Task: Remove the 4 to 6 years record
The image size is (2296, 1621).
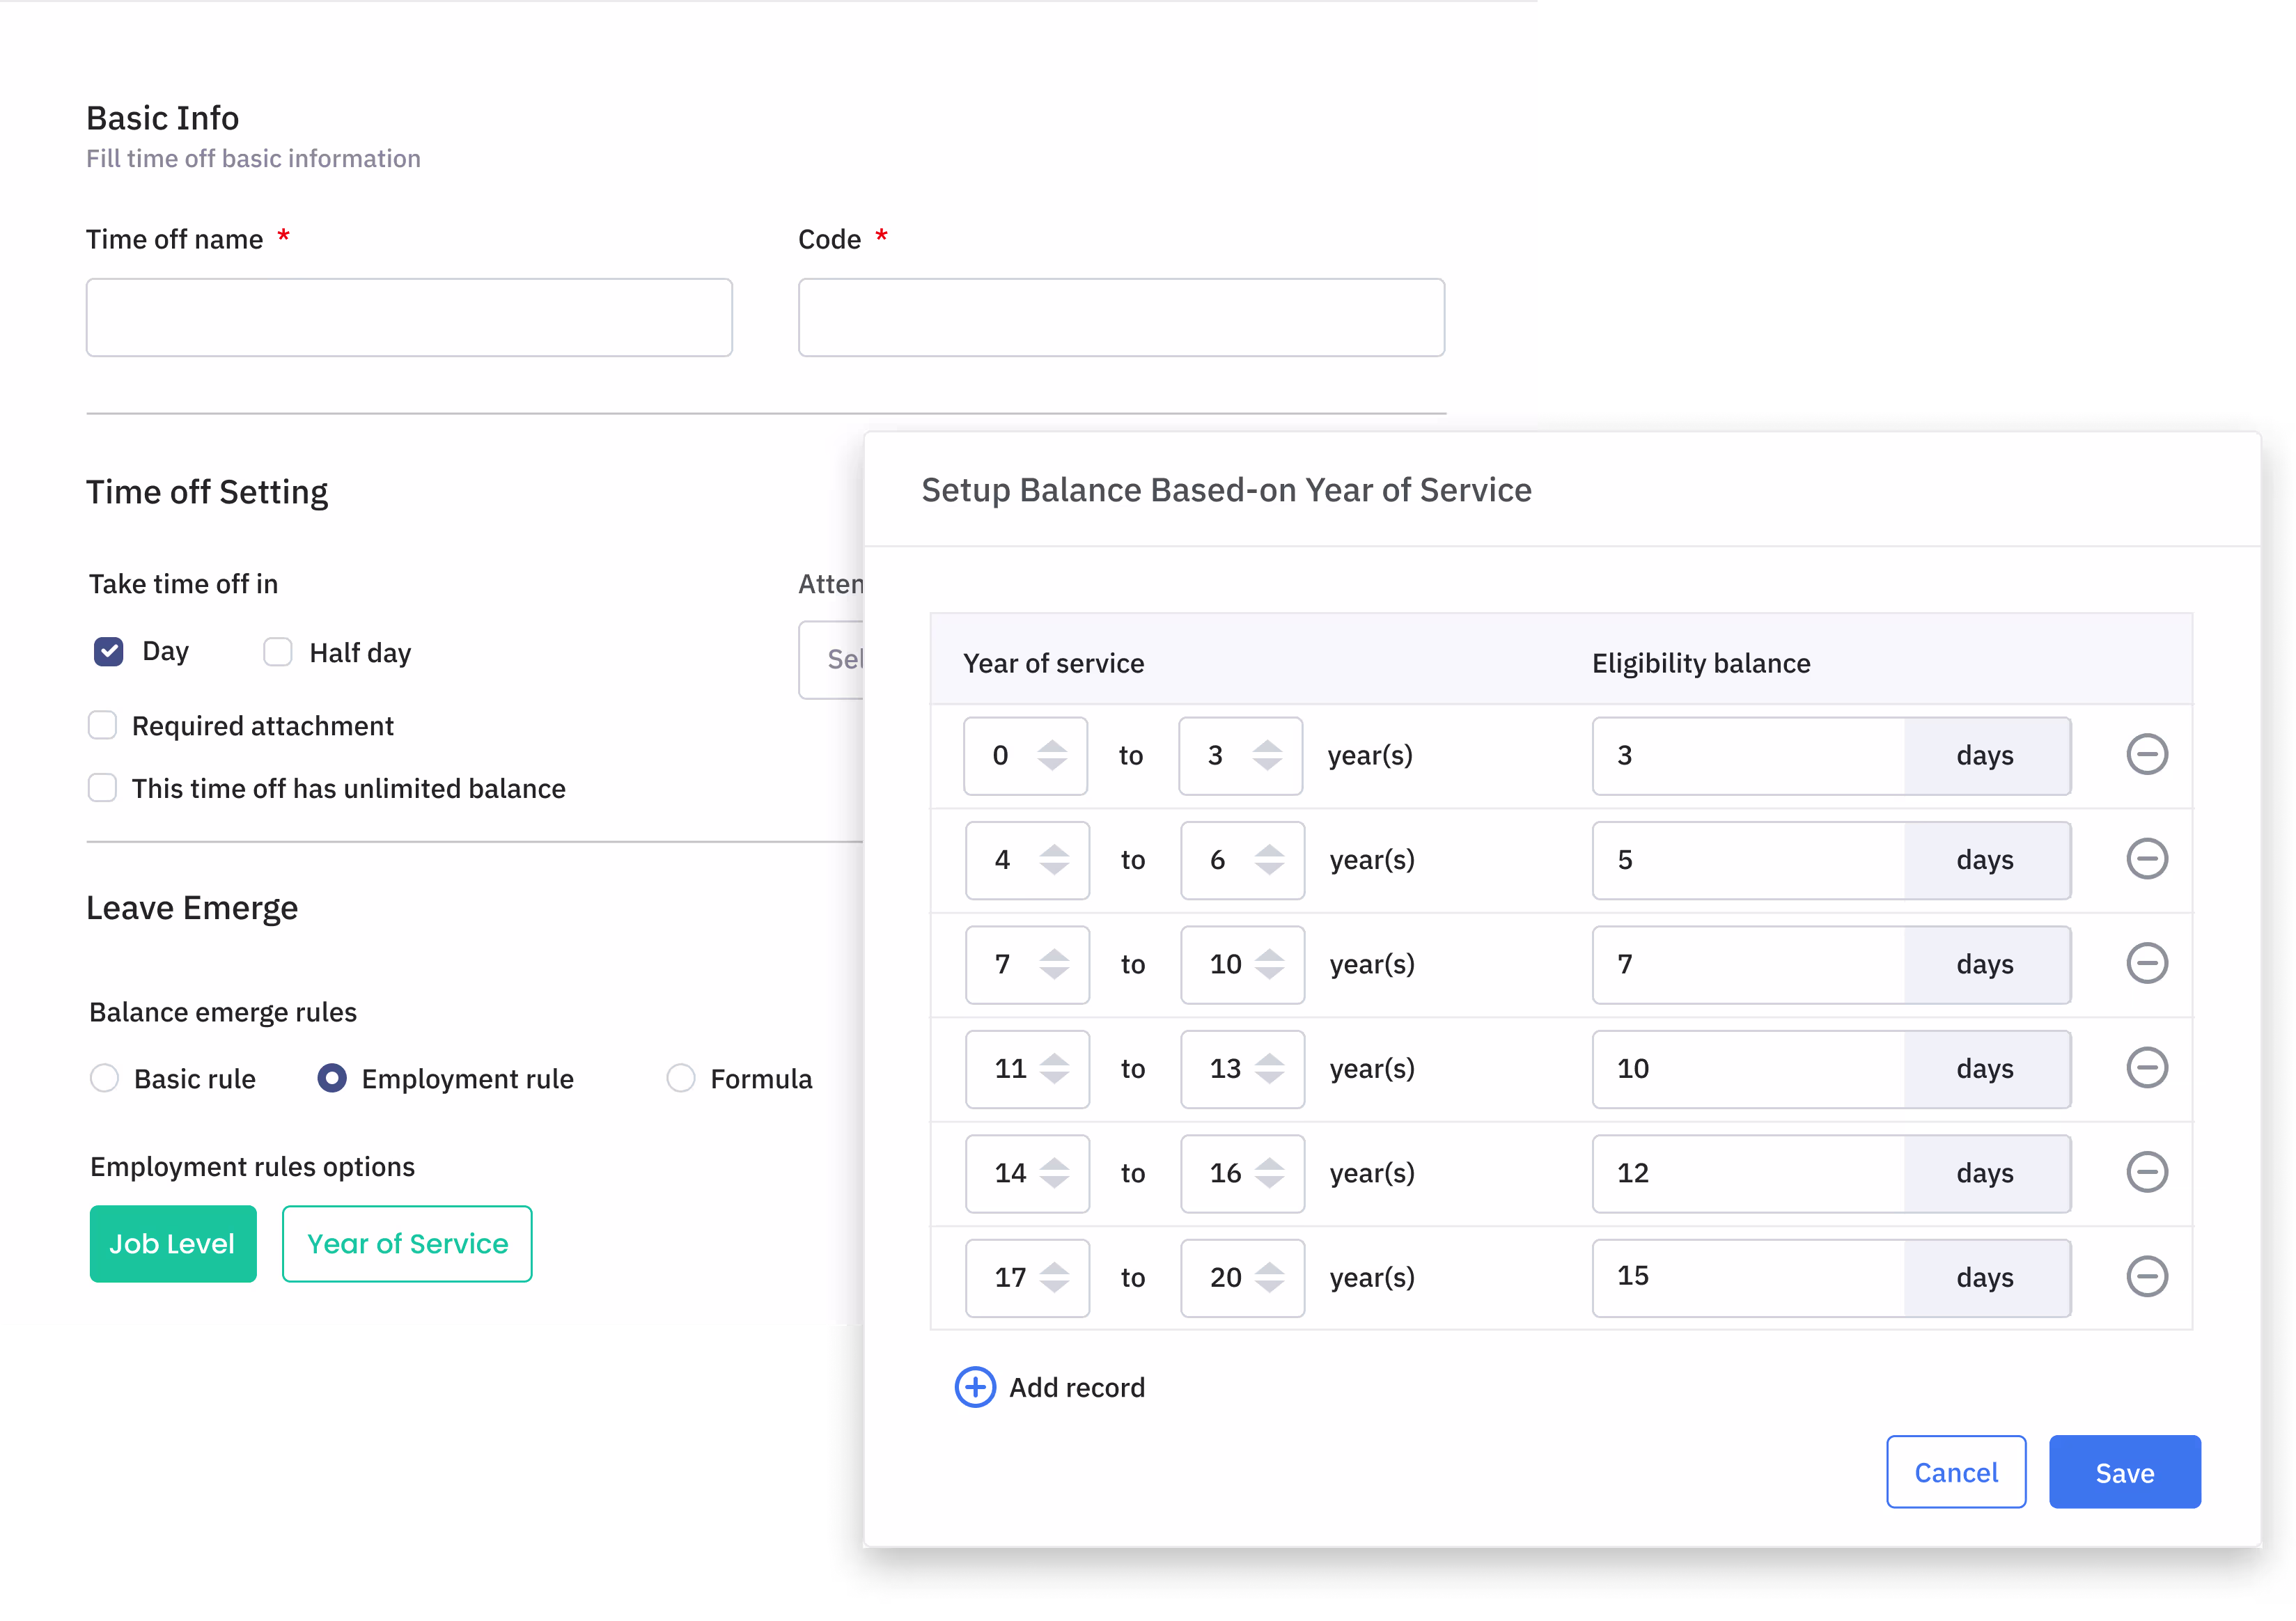Action: tap(2146, 859)
